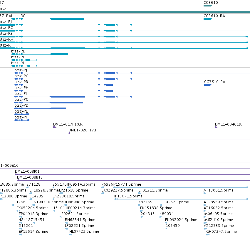This screenshot has width=250, height=236.
Task: Click the CG3610-PA protein label
Action: coord(215,82)
